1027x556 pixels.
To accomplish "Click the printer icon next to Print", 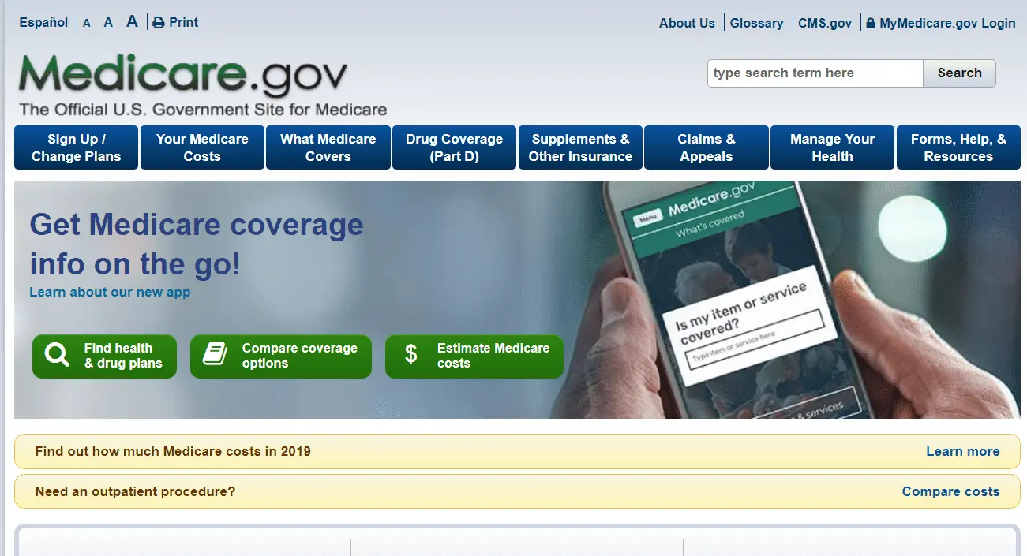I will 158,23.
